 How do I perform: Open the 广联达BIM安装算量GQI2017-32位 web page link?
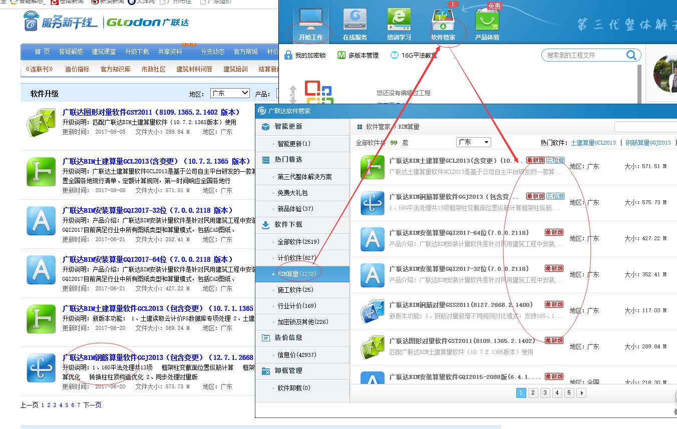pos(148,210)
